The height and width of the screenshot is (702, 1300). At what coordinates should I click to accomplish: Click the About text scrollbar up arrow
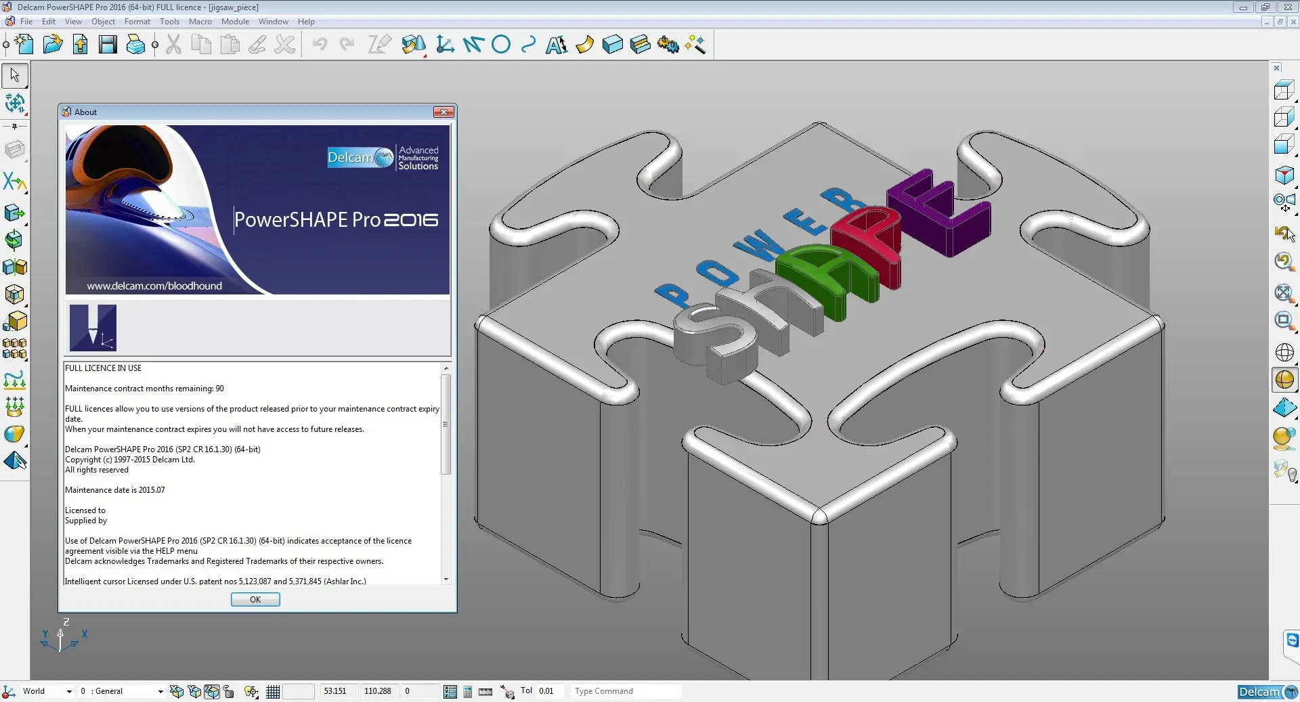point(446,368)
